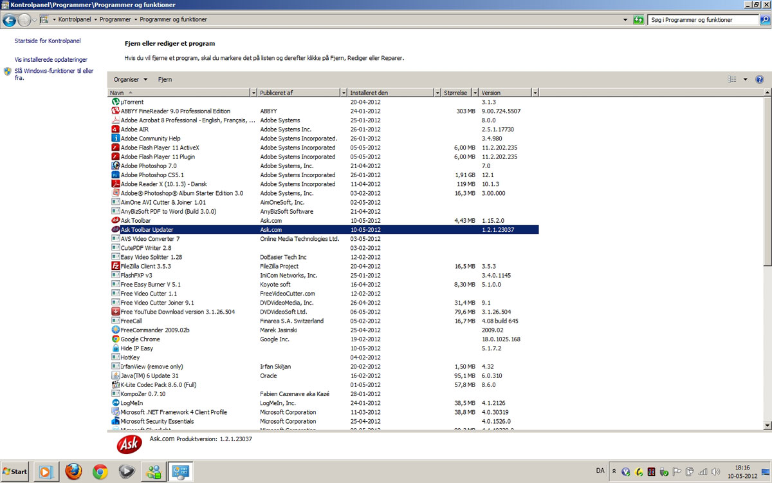
Task: Click the Adobe Acrobat 8 Professional icon
Action: (x=116, y=120)
